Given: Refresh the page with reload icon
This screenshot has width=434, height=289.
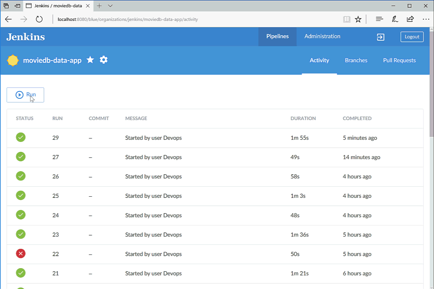Looking at the screenshot, I should 39,19.
